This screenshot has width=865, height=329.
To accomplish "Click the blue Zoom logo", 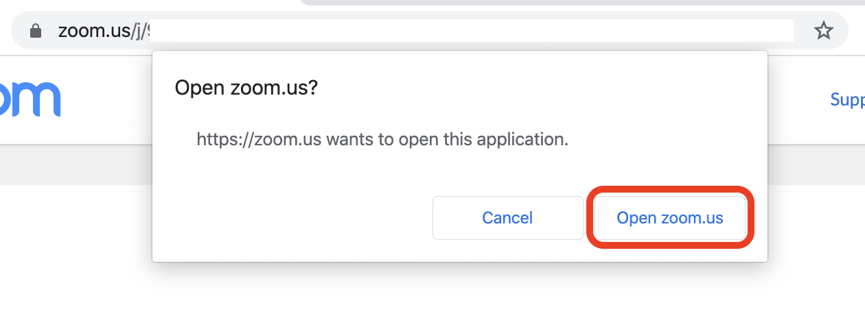I will (x=31, y=99).
